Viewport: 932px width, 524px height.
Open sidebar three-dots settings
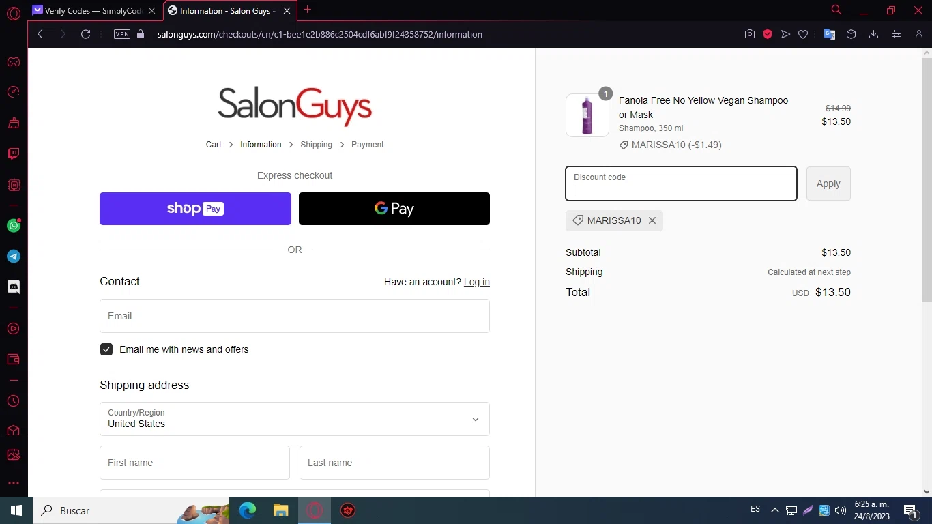[x=13, y=483]
